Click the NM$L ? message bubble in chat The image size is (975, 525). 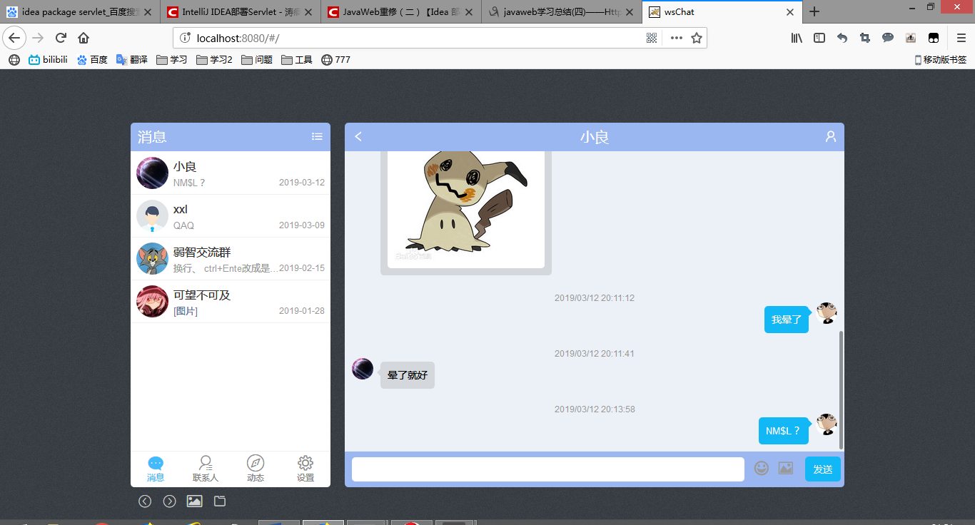[783, 431]
